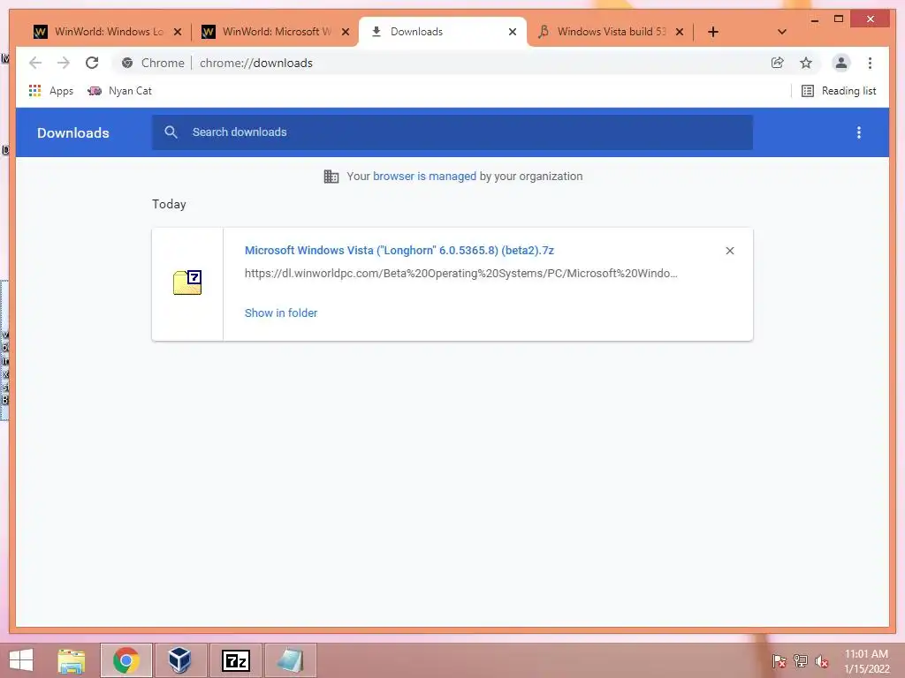The image size is (905, 678).
Task: Open the Reading list panel
Action: (840, 91)
